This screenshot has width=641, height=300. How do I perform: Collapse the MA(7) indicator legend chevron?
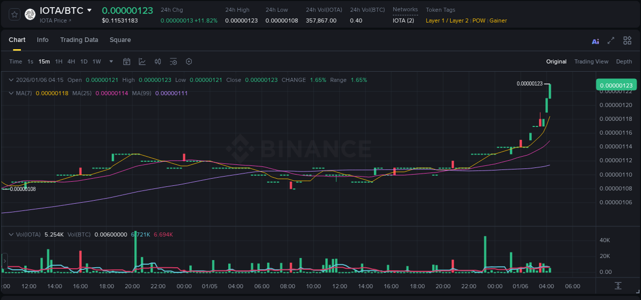[x=11, y=93]
